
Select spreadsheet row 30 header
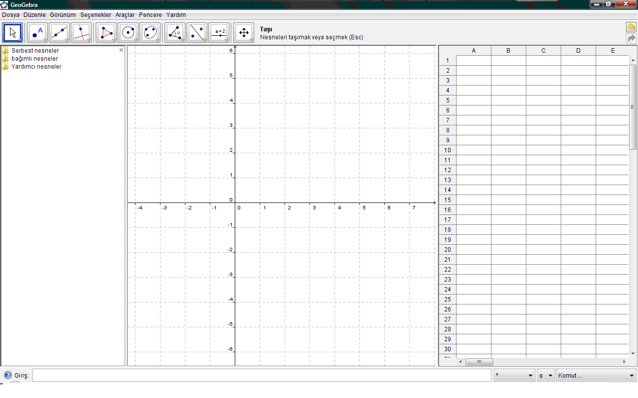(x=448, y=349)
